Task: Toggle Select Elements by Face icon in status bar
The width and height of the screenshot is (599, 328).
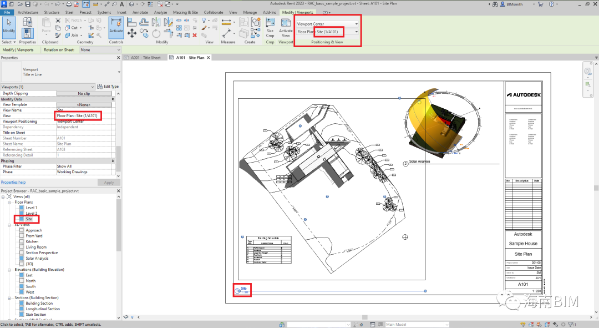Action: pos(547,325)
